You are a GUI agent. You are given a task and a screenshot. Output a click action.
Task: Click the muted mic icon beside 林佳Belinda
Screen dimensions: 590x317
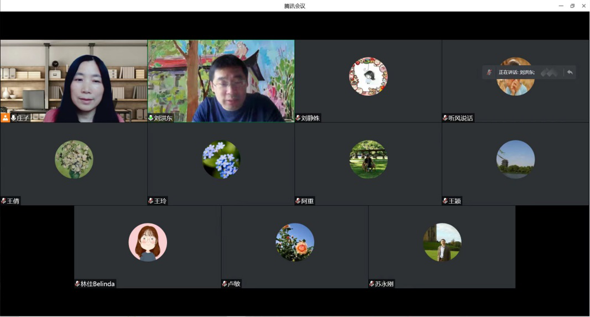tap(77, 284)
